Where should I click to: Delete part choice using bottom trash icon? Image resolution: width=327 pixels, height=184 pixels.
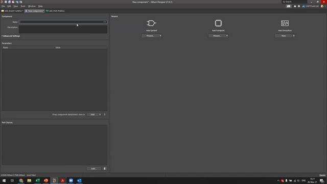point(105,169)
